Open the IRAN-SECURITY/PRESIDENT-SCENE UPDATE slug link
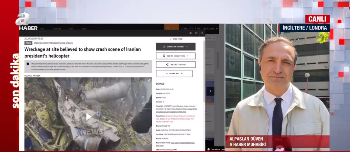Viewport: 350px width, 152px height. (53, 43)
